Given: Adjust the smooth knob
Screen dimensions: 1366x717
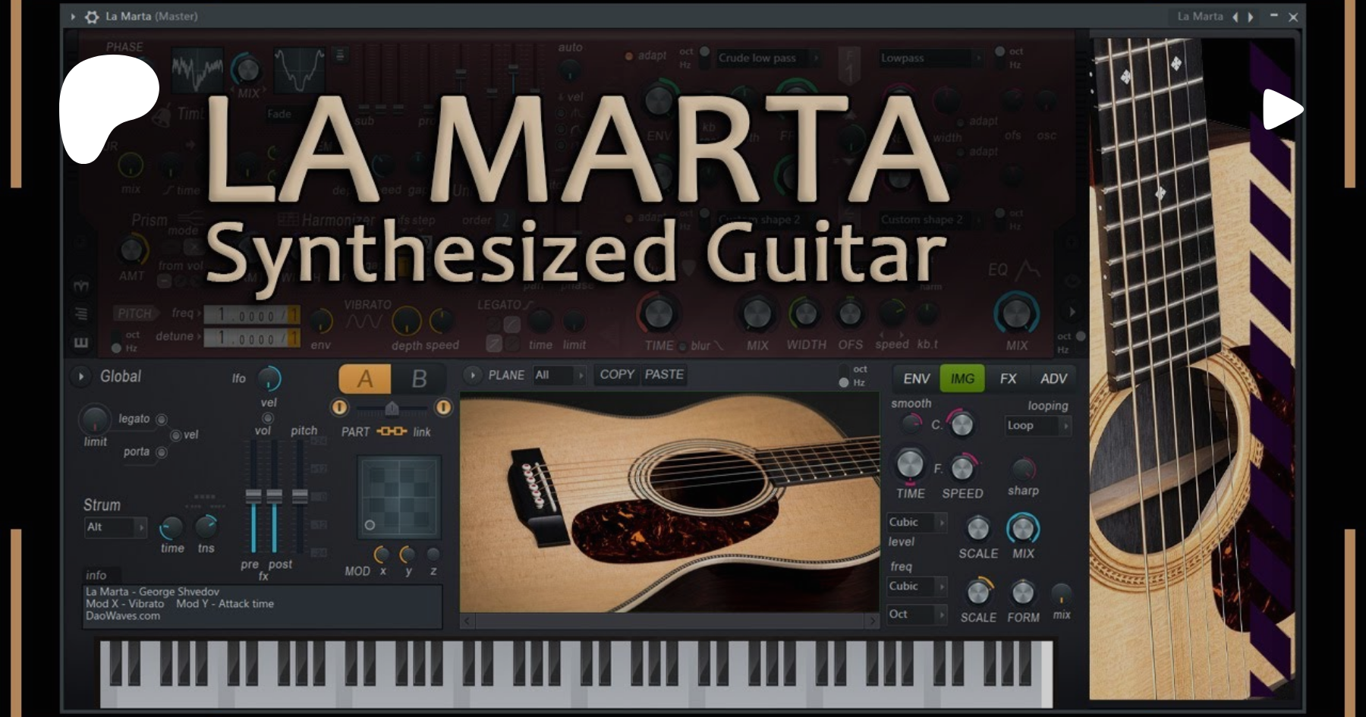Looking at the screenshot, I should click(911, 423).
